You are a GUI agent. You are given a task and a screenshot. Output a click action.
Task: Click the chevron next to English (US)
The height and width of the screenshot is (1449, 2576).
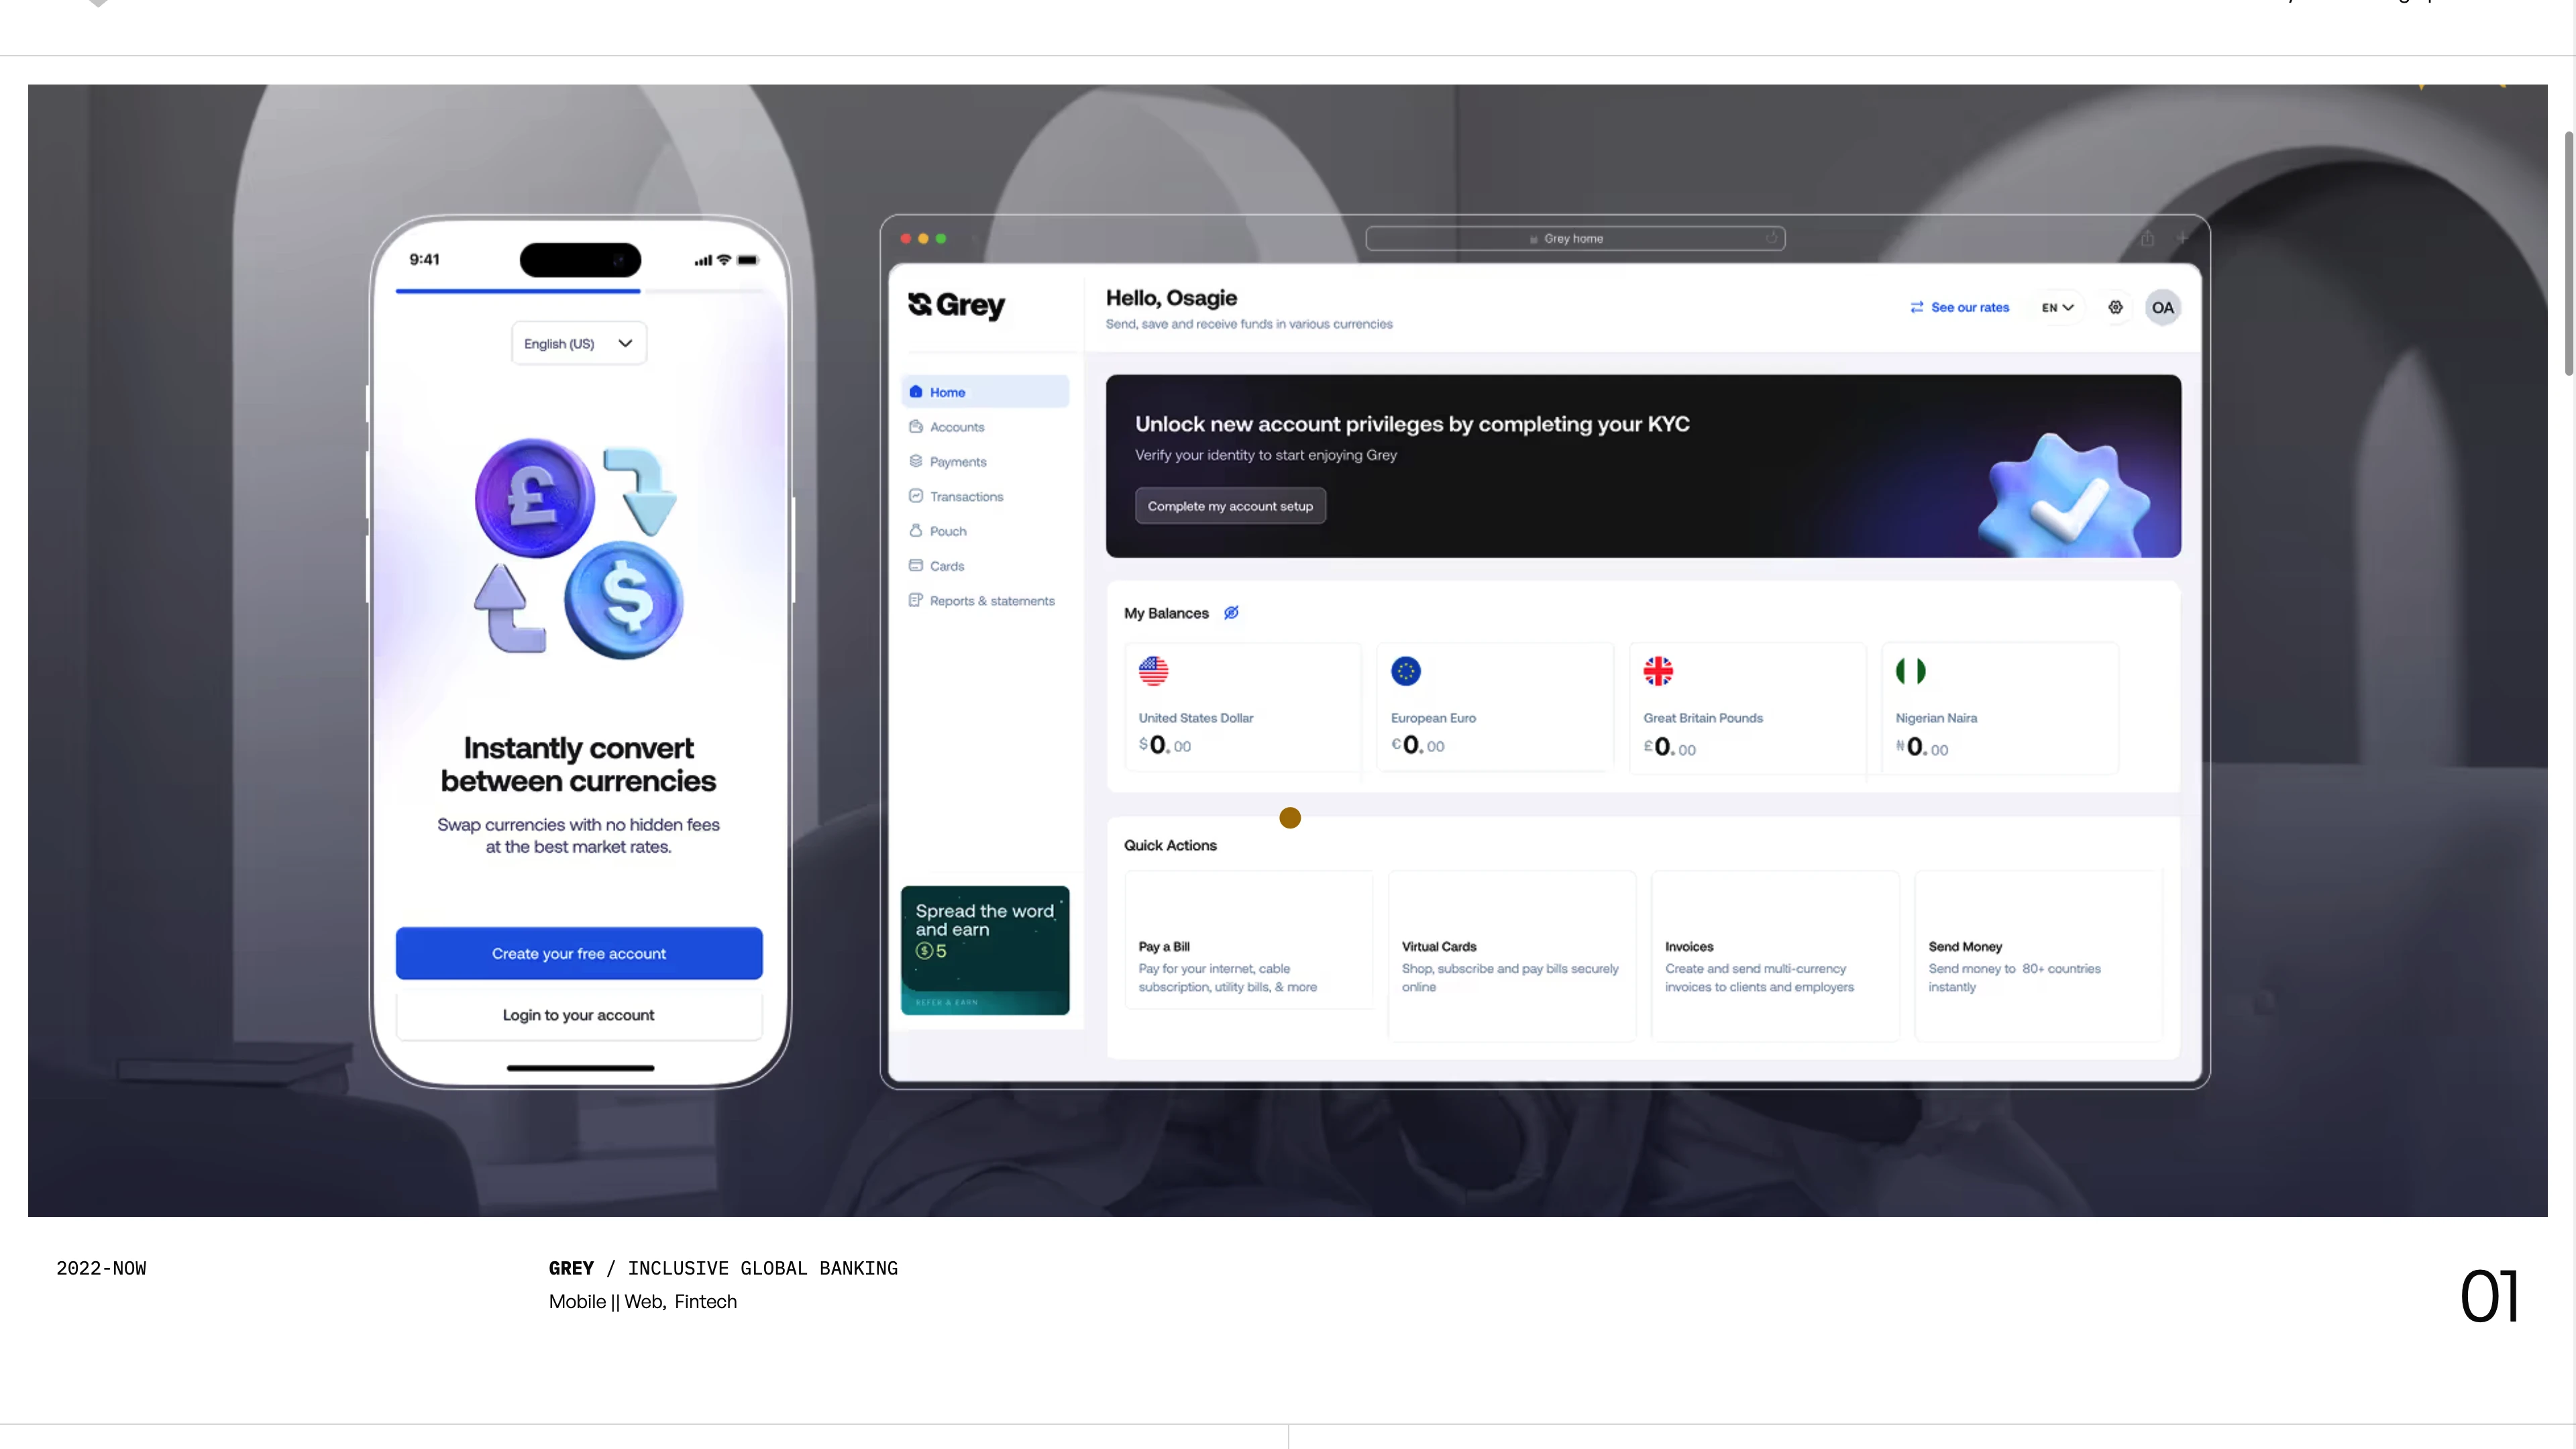point(625,343)
